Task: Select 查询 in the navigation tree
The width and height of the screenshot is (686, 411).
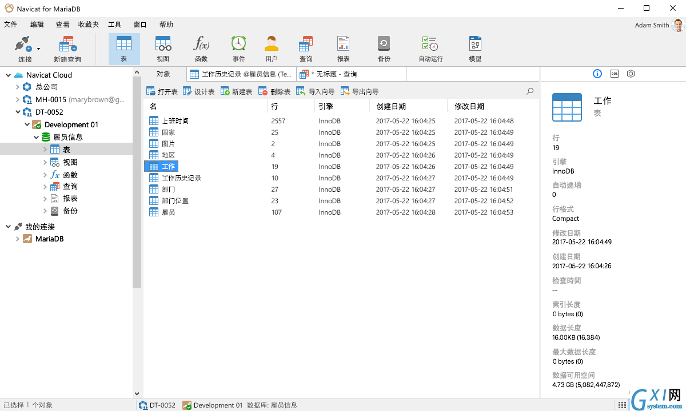Action: [x=70, y=187]
